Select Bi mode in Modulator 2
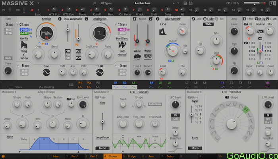 (x=176, y=115)
